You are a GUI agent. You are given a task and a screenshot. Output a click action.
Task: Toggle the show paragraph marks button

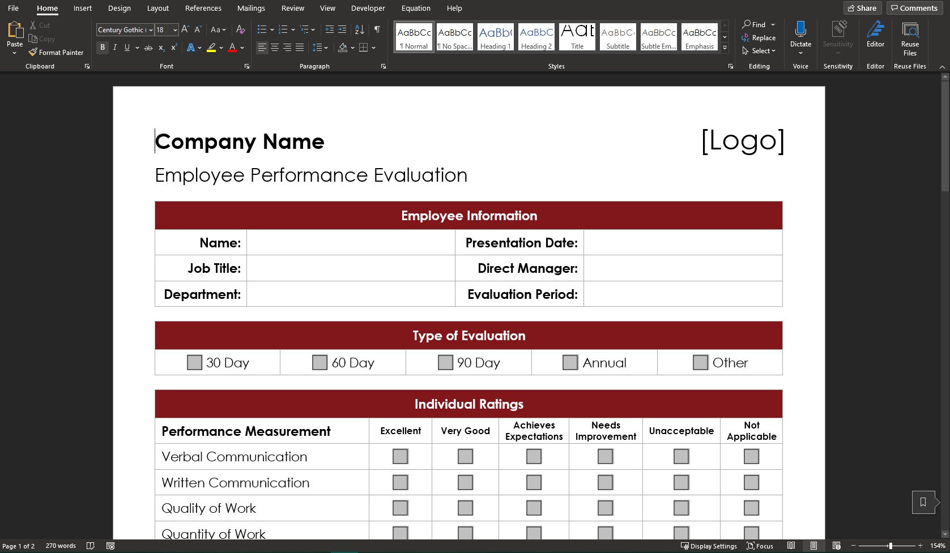coord(377,29)
